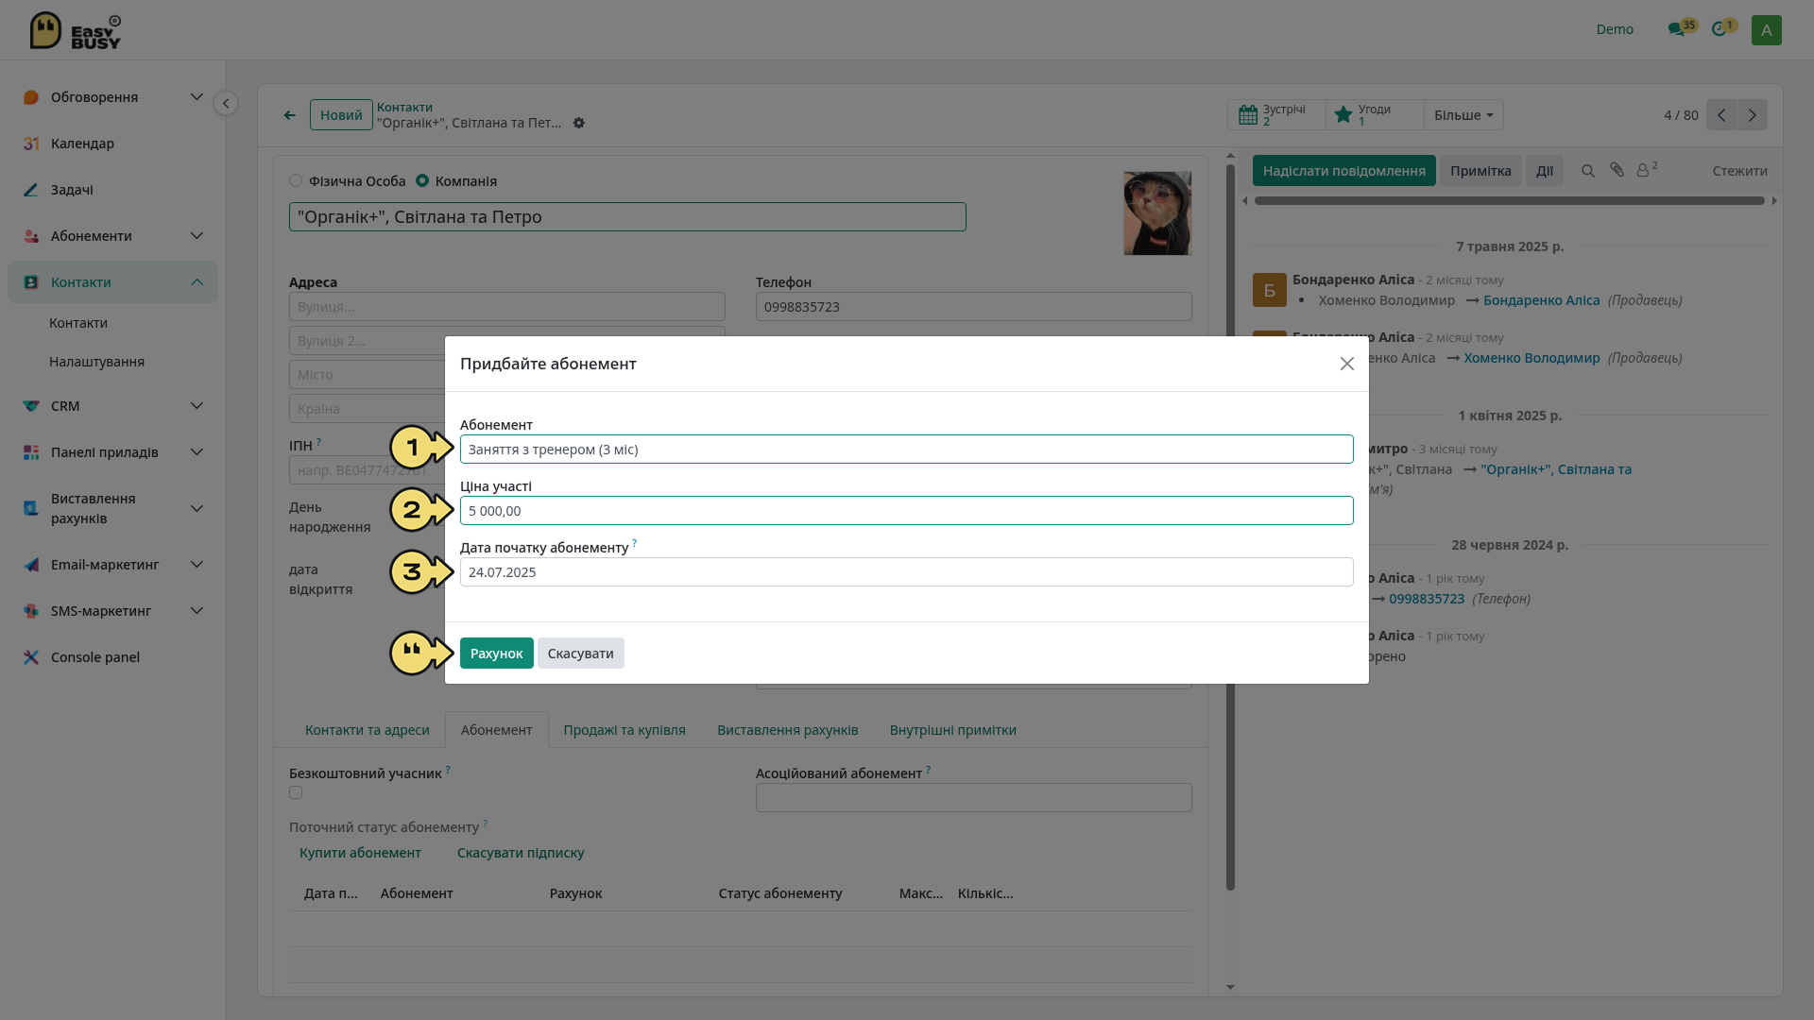Open Контакти submenu item

78,323
